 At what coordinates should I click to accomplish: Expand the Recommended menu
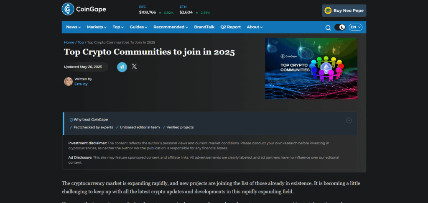pyautogui.click(x=171, y=27)
